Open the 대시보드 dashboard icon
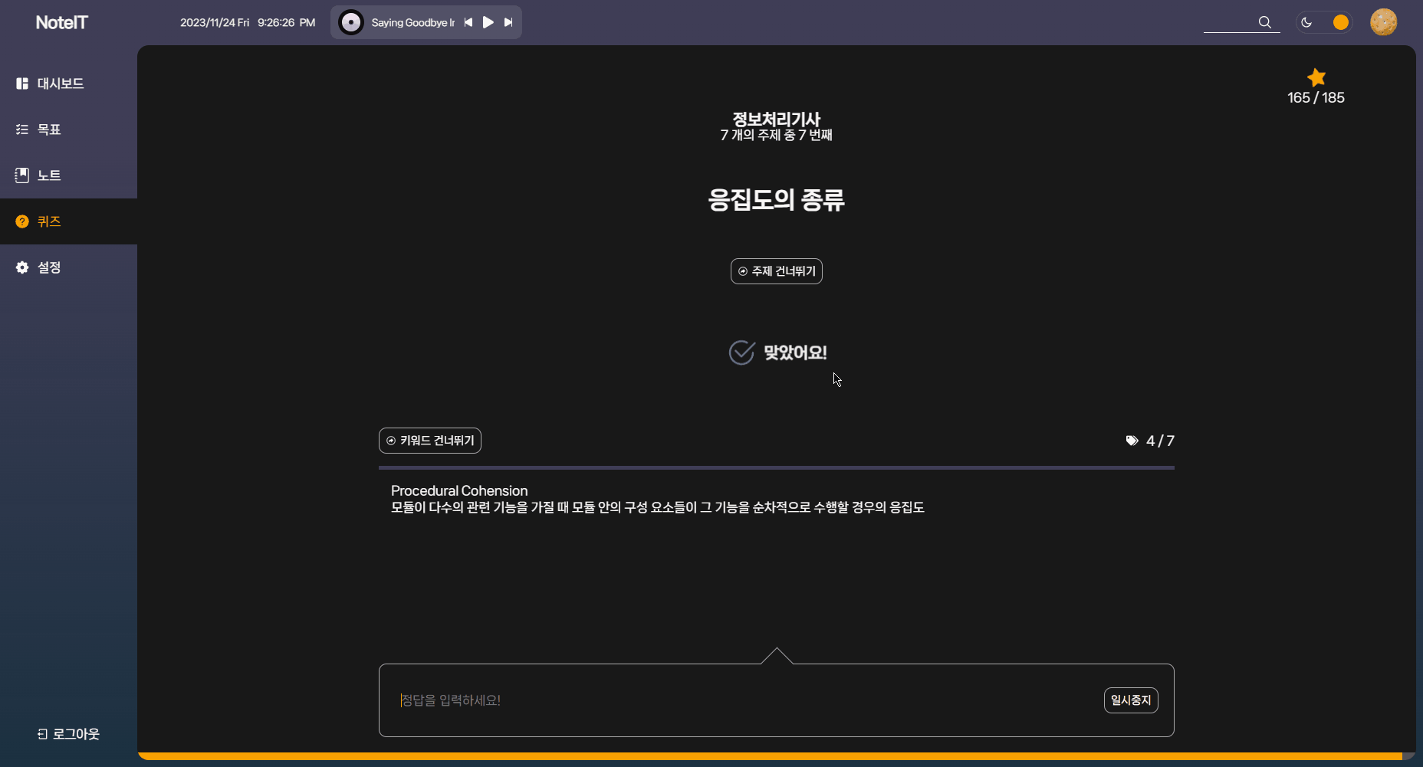The width and height of the screenshot is (1423, 767). (x=21, y=84)
